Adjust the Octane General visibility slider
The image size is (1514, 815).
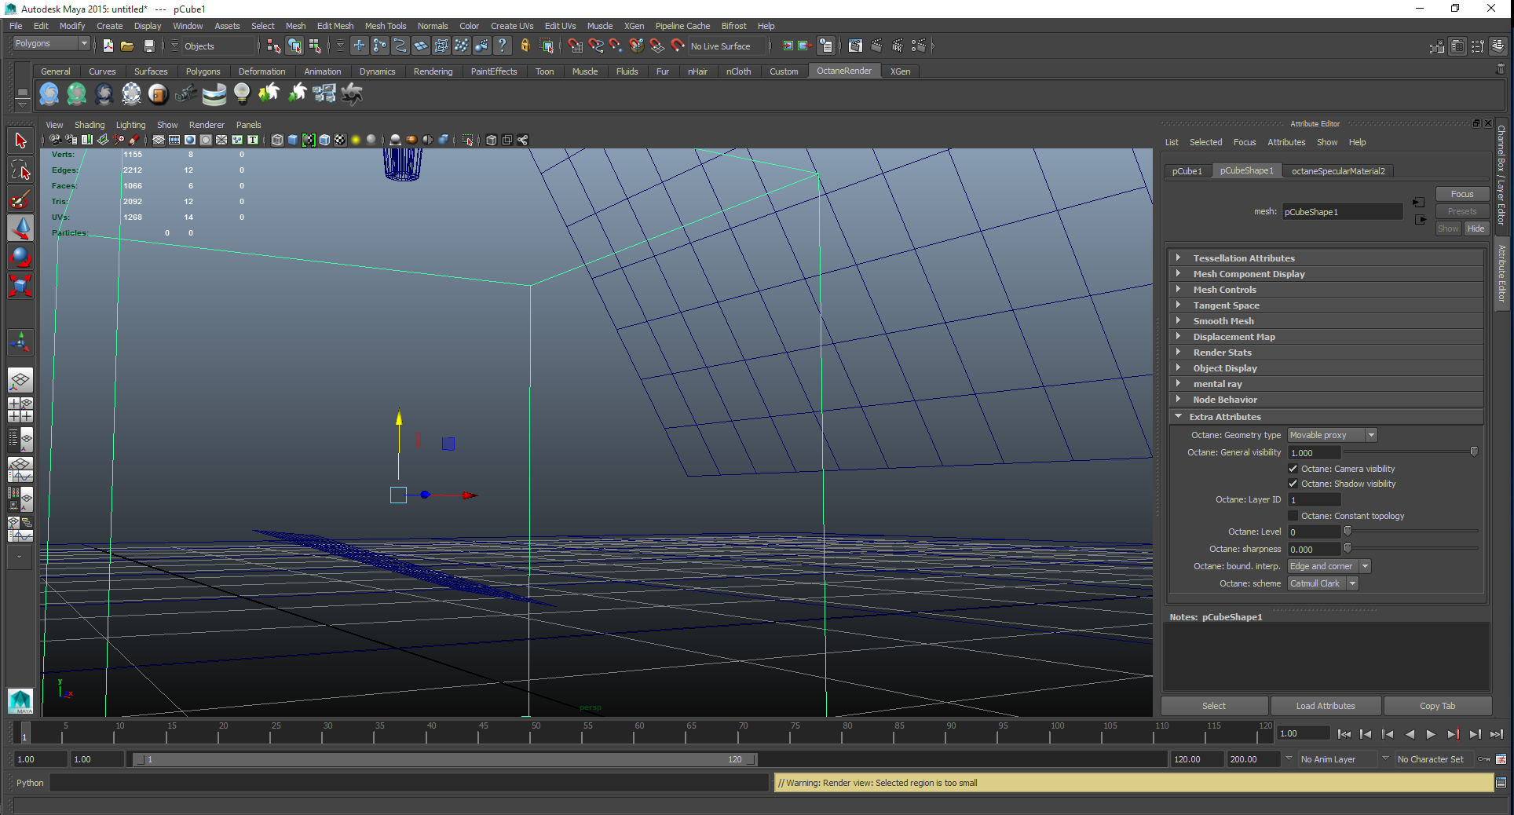(1473, 452)
